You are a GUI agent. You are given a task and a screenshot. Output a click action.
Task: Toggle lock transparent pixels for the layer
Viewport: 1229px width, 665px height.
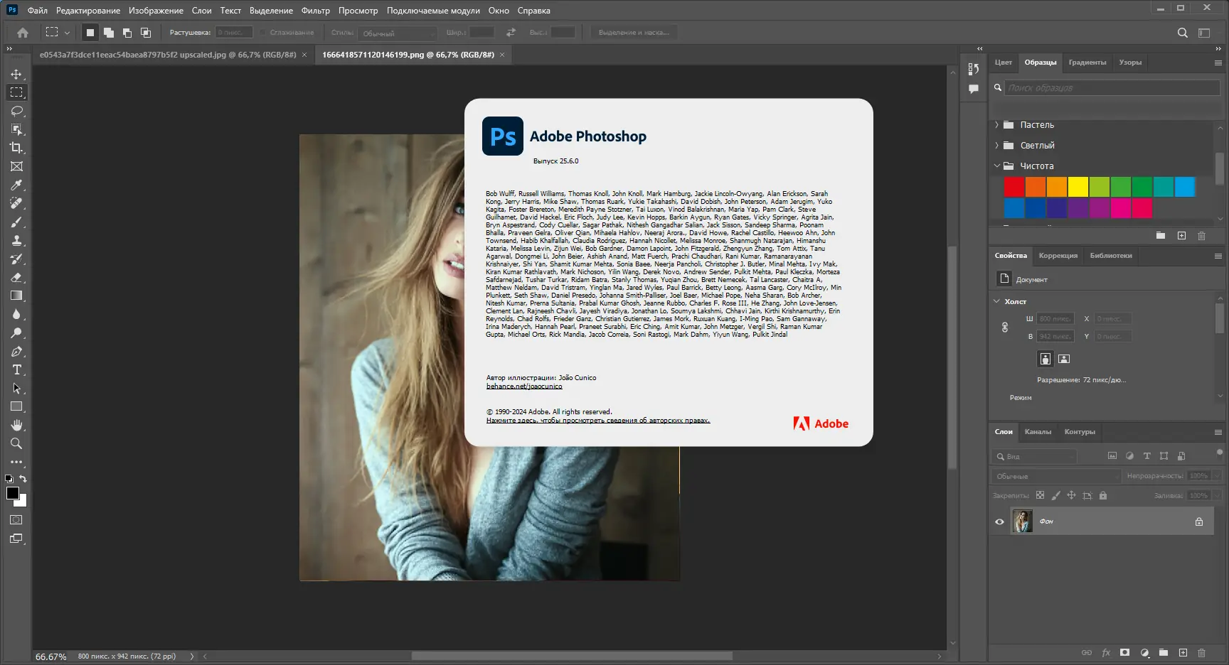pyautogui.click(x=1041, y=495)
